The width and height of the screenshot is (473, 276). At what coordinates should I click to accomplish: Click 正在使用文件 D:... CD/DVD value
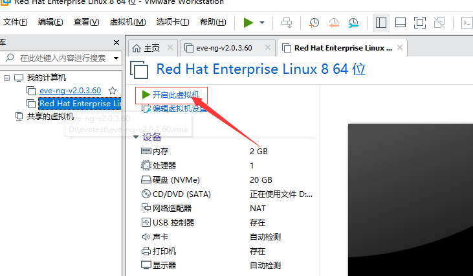tap(281, 194)
